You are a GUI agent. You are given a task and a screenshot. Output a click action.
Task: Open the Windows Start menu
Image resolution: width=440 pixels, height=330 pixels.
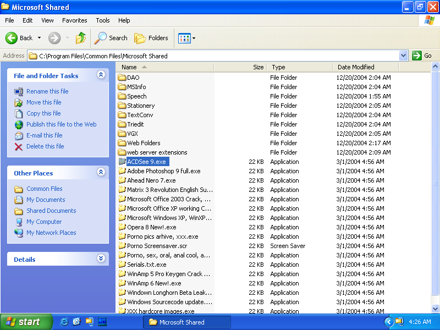(x=26, y=322)
